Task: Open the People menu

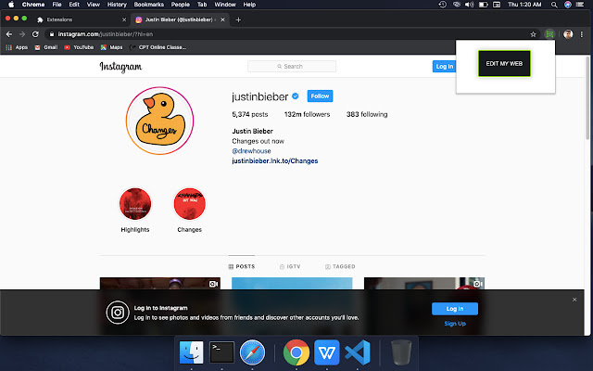Action: 181,5
